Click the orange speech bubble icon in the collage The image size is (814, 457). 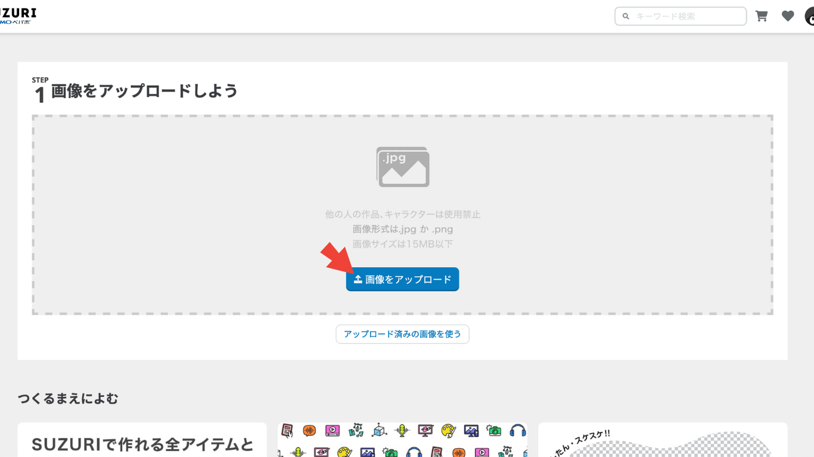pos(308,430)
